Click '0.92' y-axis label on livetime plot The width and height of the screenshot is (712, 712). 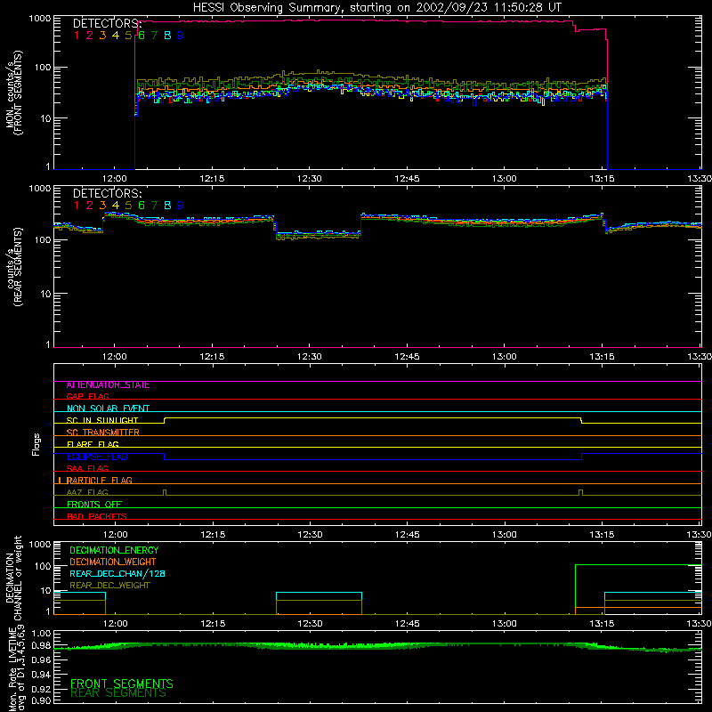[x=41, y=689]
